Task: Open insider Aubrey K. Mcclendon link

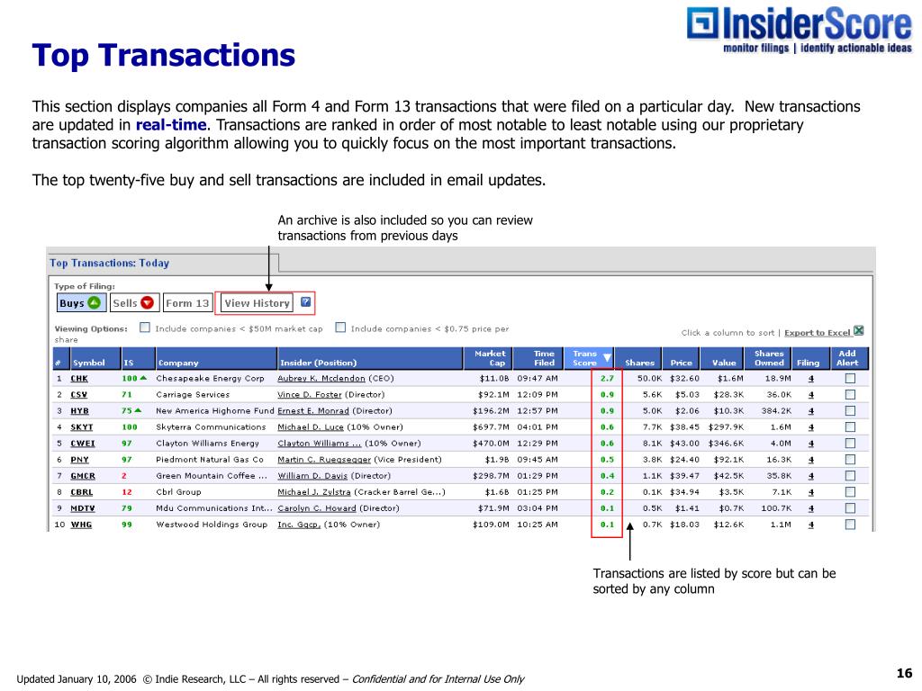Action: click(x=321, y=379)
